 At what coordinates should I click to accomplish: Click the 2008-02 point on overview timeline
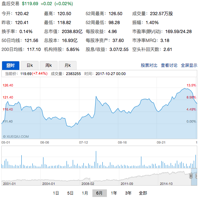click(88, 184)
